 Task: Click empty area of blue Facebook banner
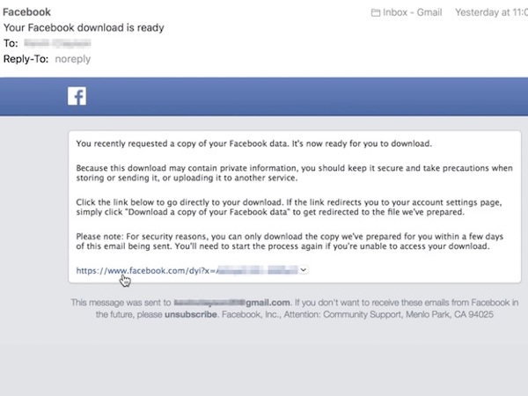pyautogui.click(x=303, y=97)
